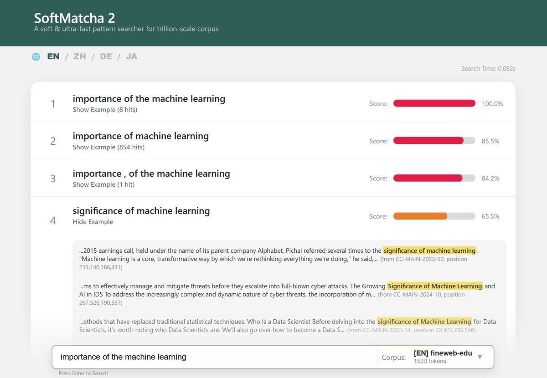The image size is (547, 378).
Task: Click the 100.0% score value
Action: tap(492, 104)
